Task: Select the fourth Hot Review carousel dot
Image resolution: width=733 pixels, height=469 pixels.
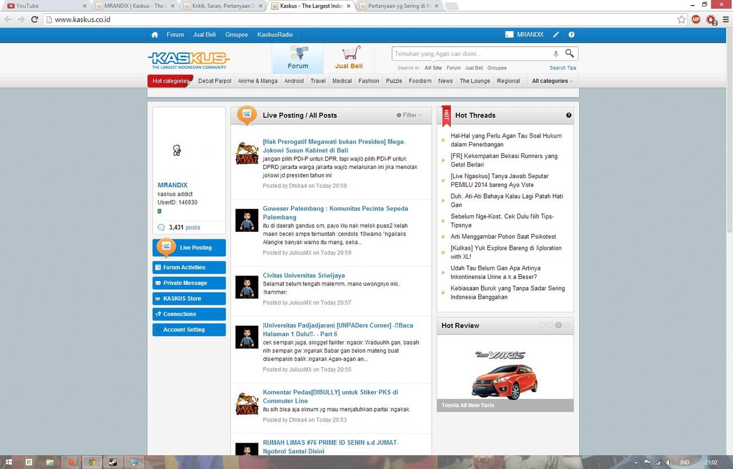Action: (566, 325)
